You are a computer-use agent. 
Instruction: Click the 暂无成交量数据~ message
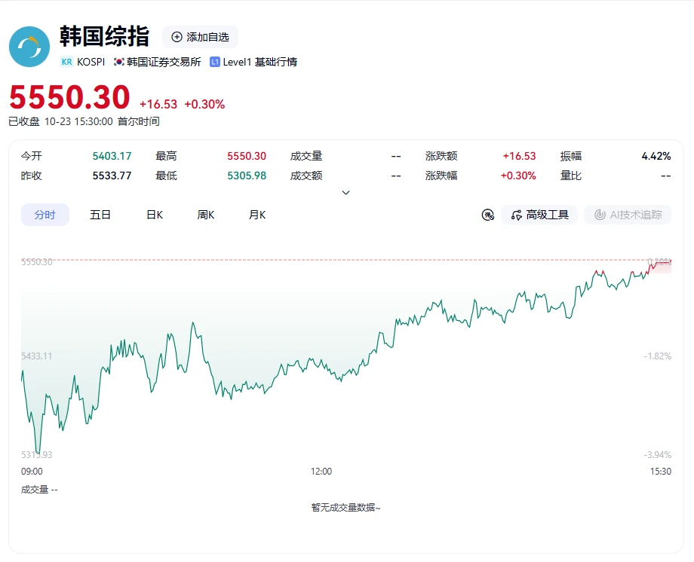click(345, 508)
